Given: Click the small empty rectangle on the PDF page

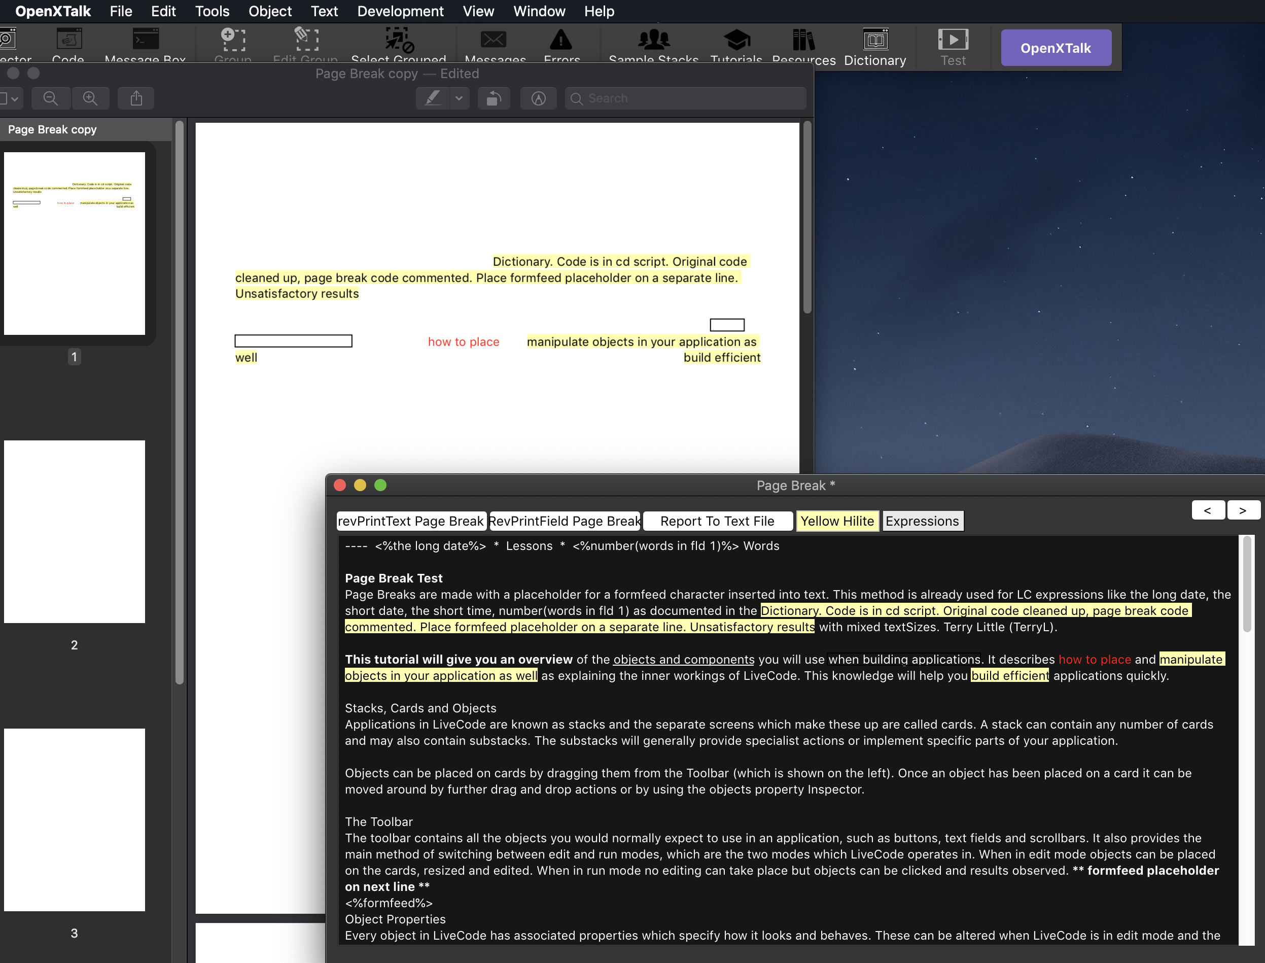Looking at the screenshot, I should point(727,325).
